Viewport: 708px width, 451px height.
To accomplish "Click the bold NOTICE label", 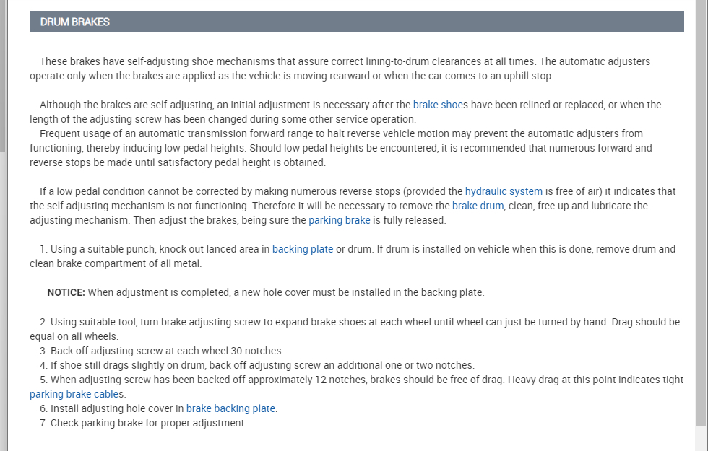I will click(66, 292).
